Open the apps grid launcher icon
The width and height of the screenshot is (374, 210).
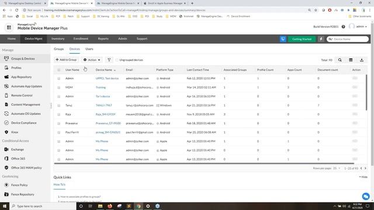click(x=9, y=27)
